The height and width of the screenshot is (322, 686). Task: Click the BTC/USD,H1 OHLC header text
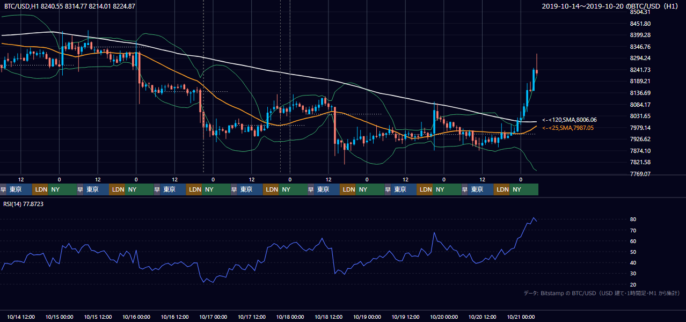click(70, 6)
